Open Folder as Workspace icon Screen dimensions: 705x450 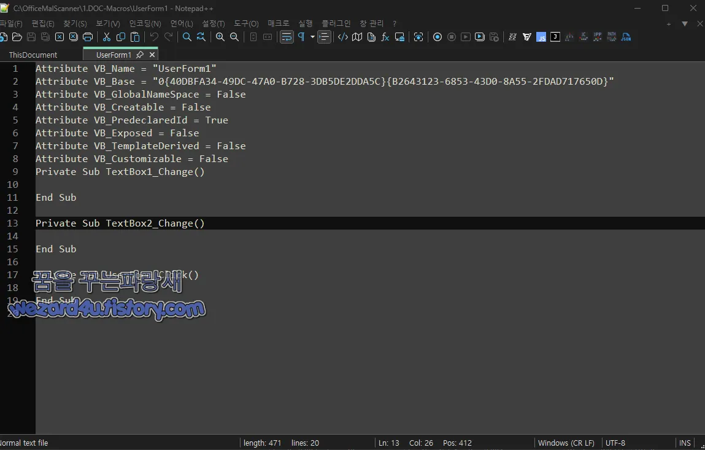coord(399,37)
